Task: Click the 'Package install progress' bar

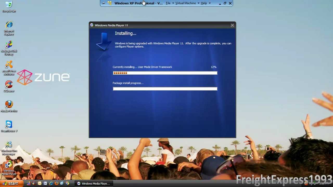Action: tap(165, 89)
